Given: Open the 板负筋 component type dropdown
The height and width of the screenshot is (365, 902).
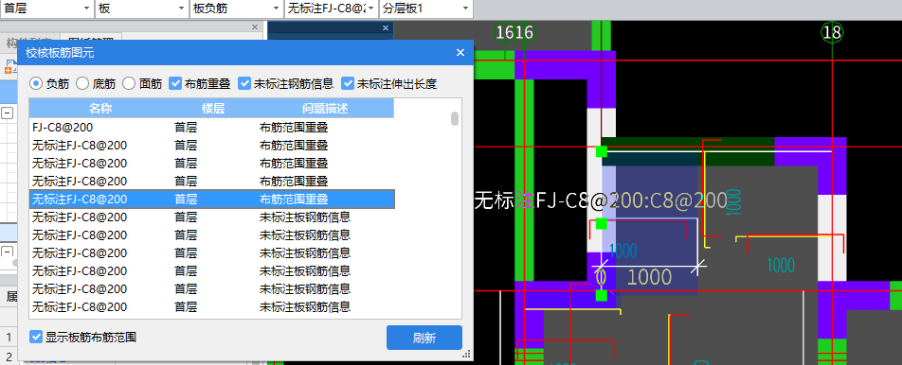Looking at the screenshot, I should pos(236,9).
